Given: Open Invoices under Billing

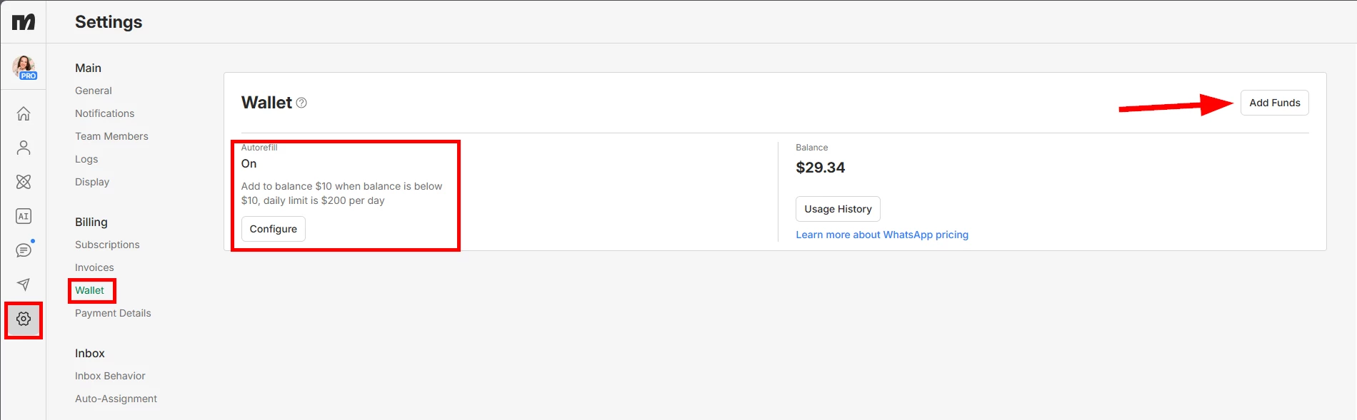Looking at the screenshot, I should pos(94,267).
